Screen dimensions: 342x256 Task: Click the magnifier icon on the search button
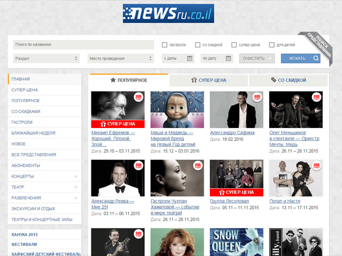pyautogui.click(x=316, y=58)
